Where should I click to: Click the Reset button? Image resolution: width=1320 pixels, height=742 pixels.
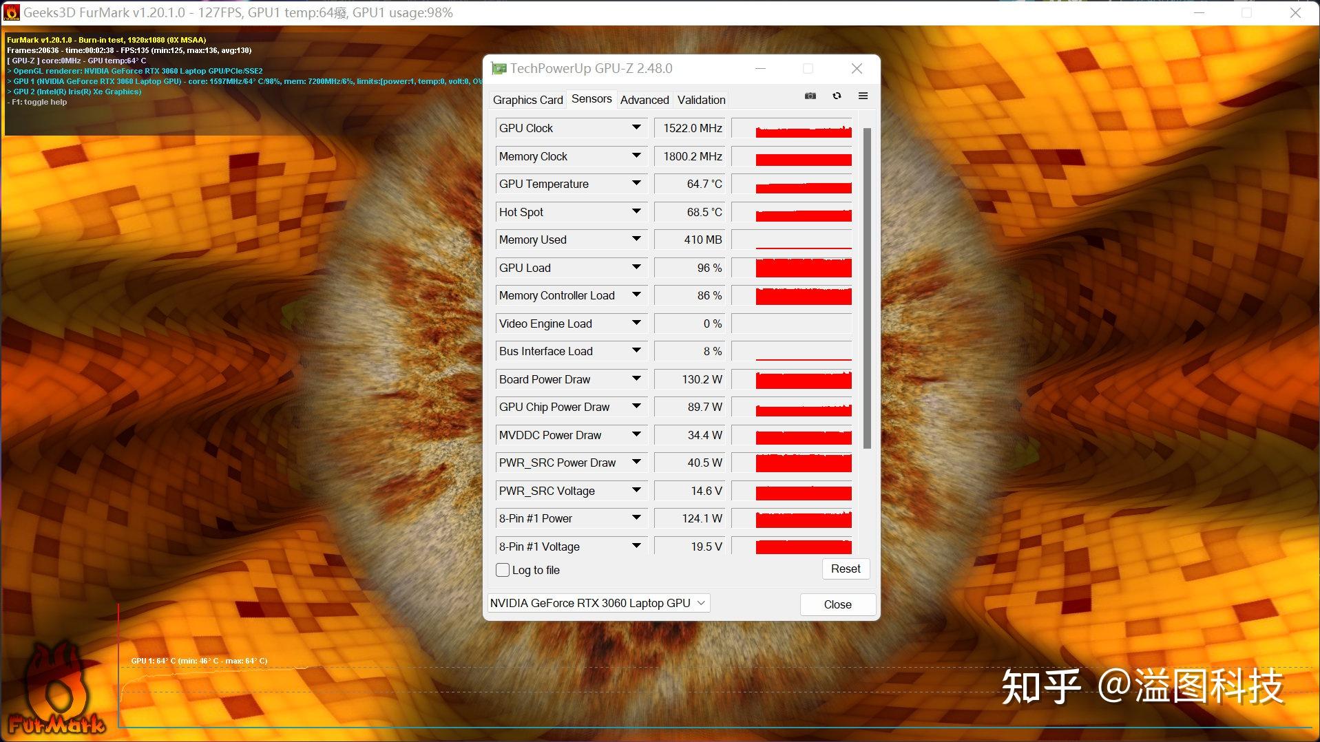pyautogui.click(x=846, y=569)
